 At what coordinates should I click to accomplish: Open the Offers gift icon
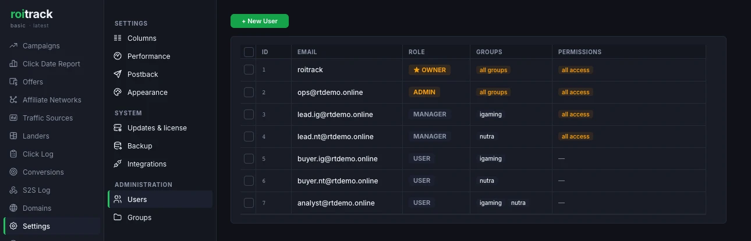[13, 82]
